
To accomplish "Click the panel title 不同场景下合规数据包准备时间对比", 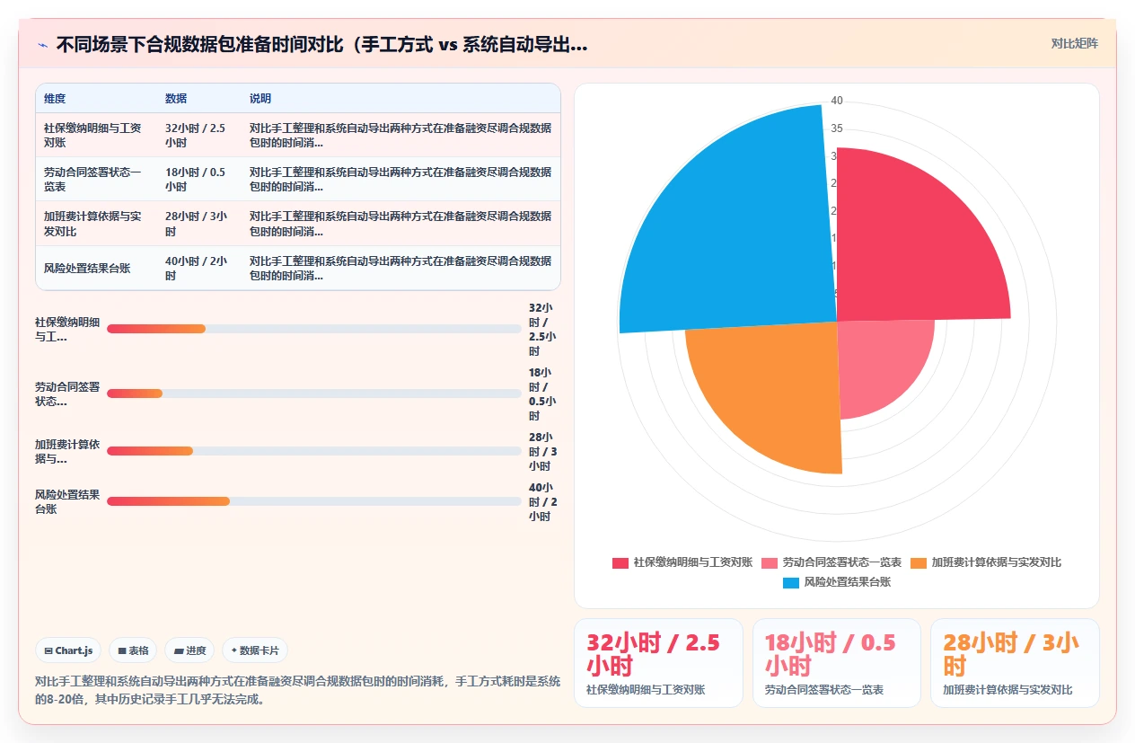I will (x=321, y=45).
